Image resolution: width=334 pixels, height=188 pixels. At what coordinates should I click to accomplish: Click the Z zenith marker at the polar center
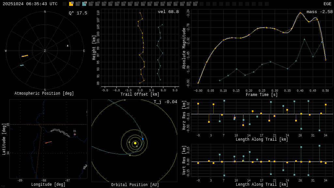45,51
